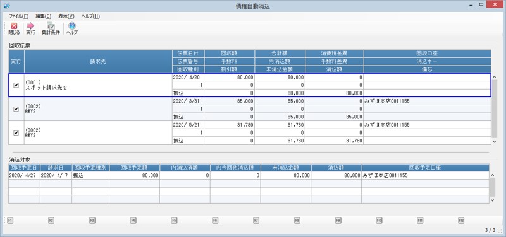Screen dimensions: 506x237
Task: Click the F8 function key button
Action: pyautogui.click(x=297, y=220)
